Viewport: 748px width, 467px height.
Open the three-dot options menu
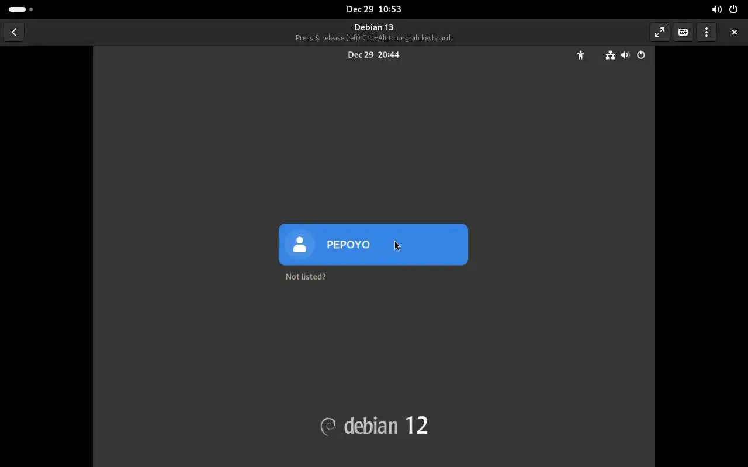[x=707, y=32]
